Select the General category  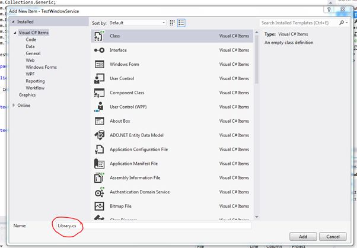pos(33,53)
